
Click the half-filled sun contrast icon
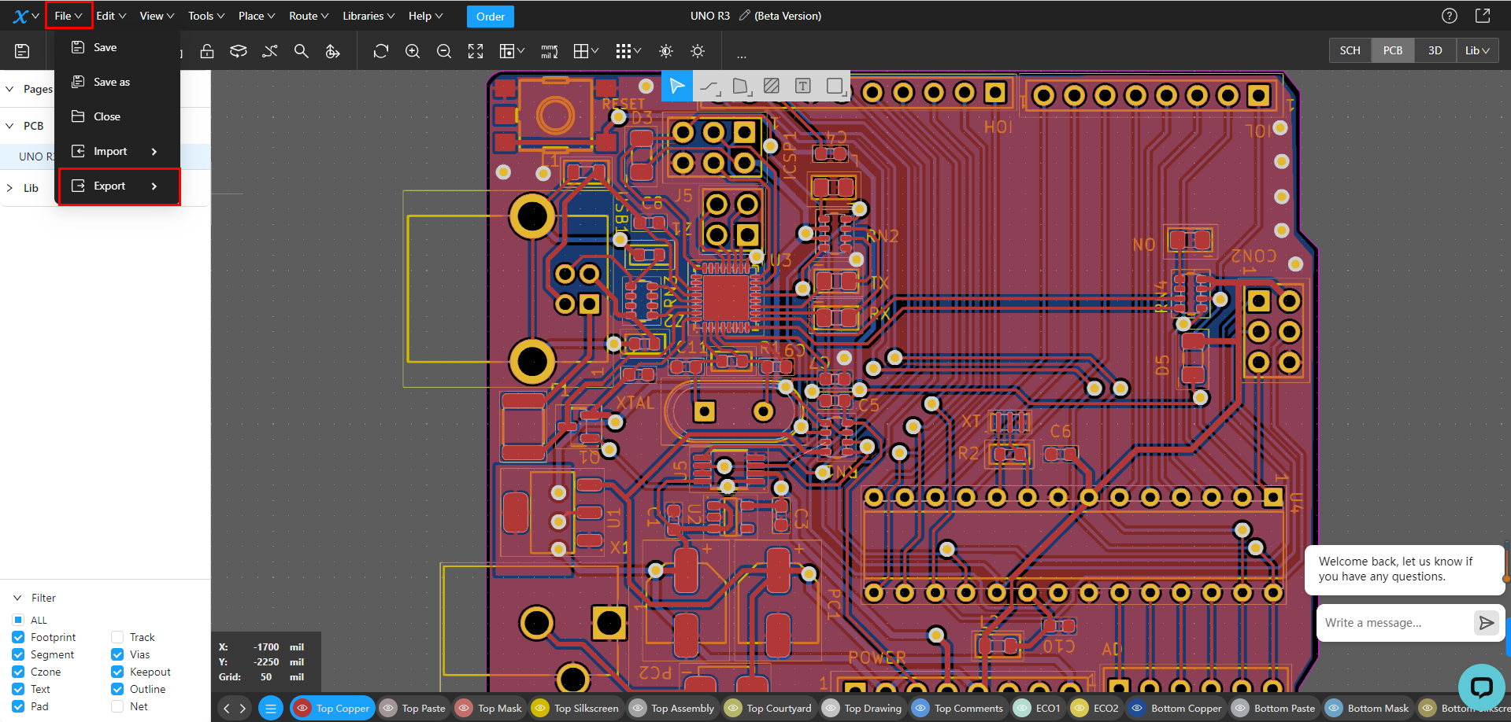pyautogui.click(x=666, y=51)
